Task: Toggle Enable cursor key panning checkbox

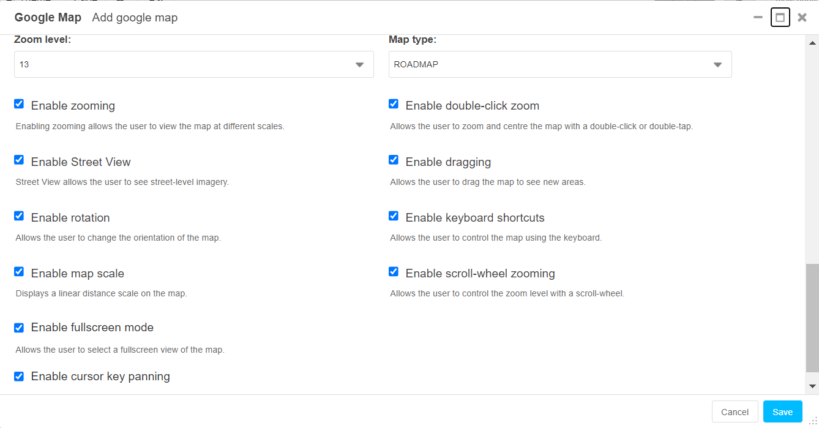Action: [19, 377]
